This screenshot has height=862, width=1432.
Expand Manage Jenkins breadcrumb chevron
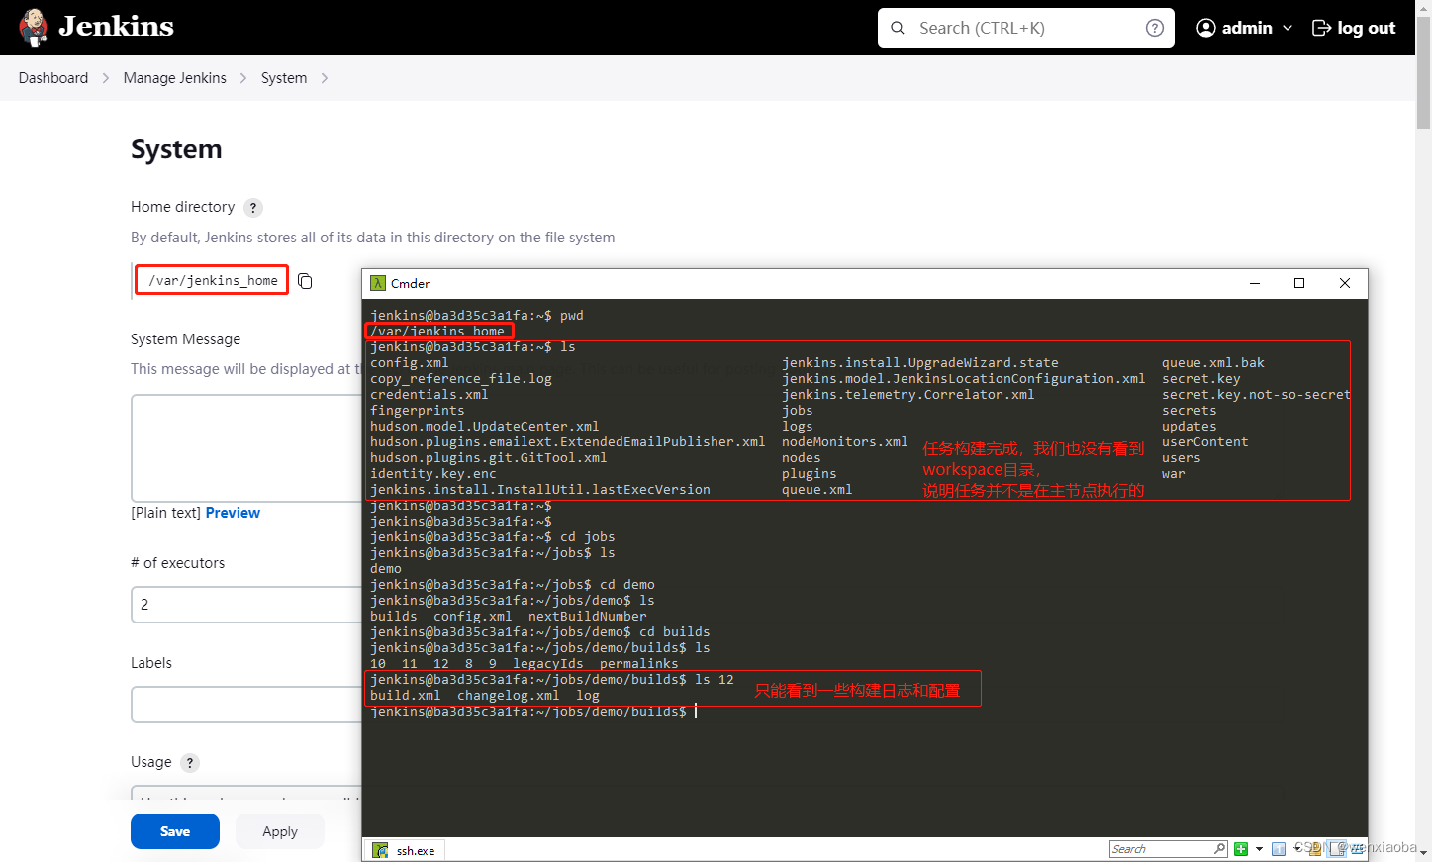pyautogui.click(x=243, y=78)
